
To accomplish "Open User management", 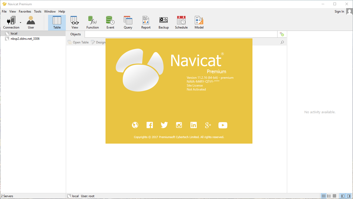I will click(x=31, y=22).
